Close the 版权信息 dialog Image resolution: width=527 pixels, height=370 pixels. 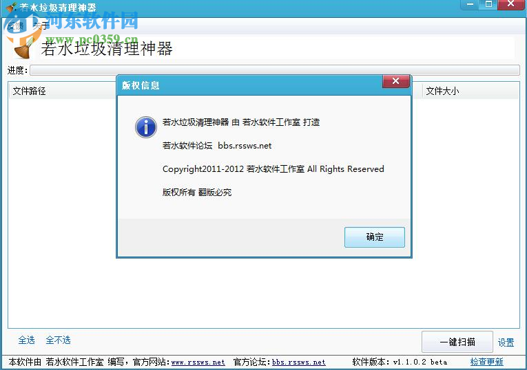coord(396,81)
